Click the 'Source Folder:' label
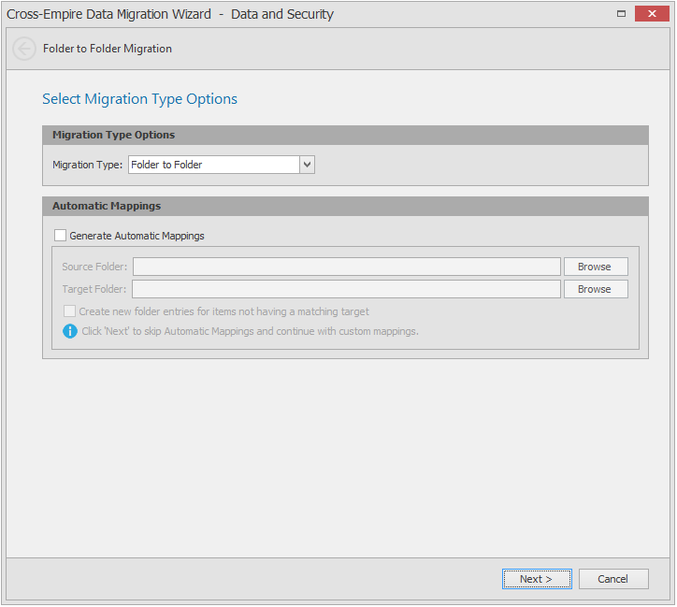The height and width of the screenshot is (607, 677). tap(95, 267)
